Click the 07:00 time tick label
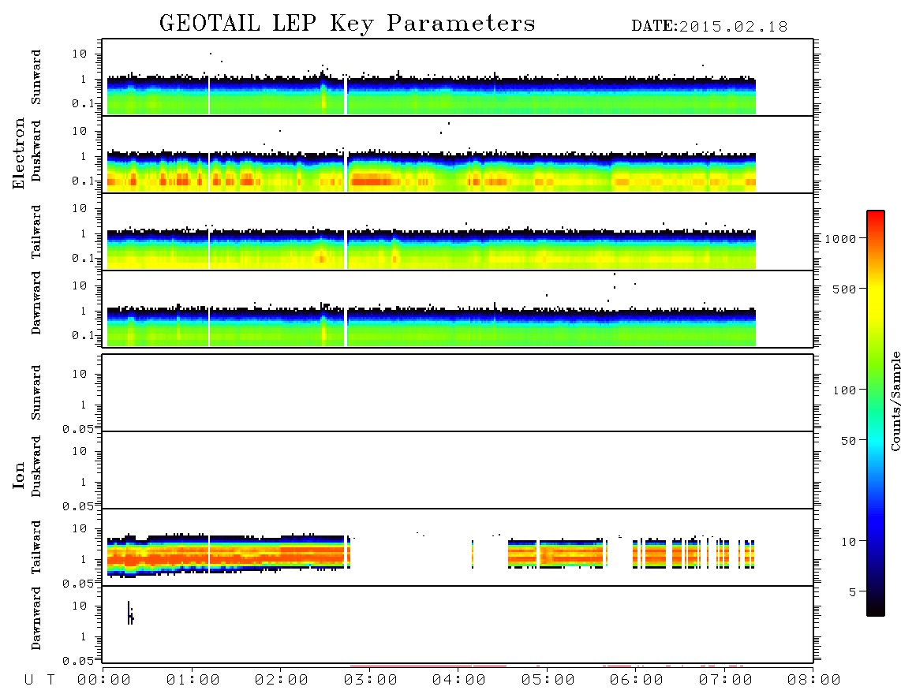The width and height of the screenshot is (901, 694). point(726,681)
